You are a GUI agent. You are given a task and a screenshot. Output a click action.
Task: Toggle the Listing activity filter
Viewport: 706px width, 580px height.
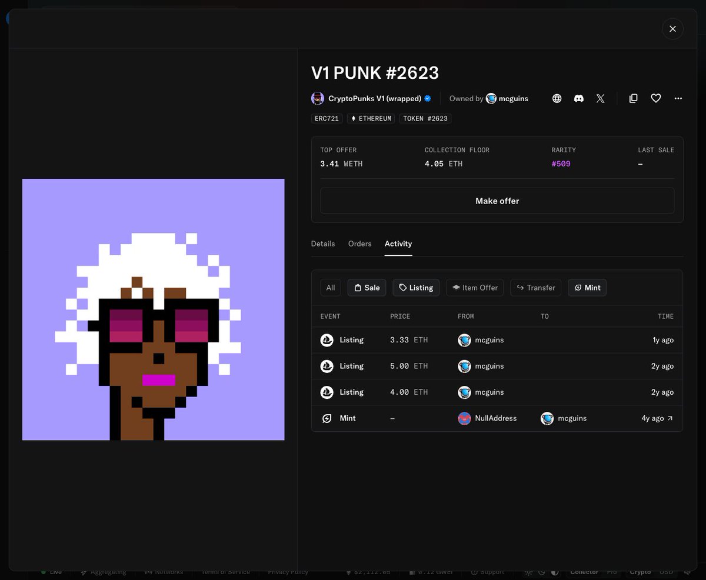(x=416, y=288)
